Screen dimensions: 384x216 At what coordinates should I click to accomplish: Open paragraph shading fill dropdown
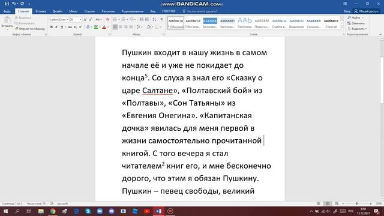152,27
